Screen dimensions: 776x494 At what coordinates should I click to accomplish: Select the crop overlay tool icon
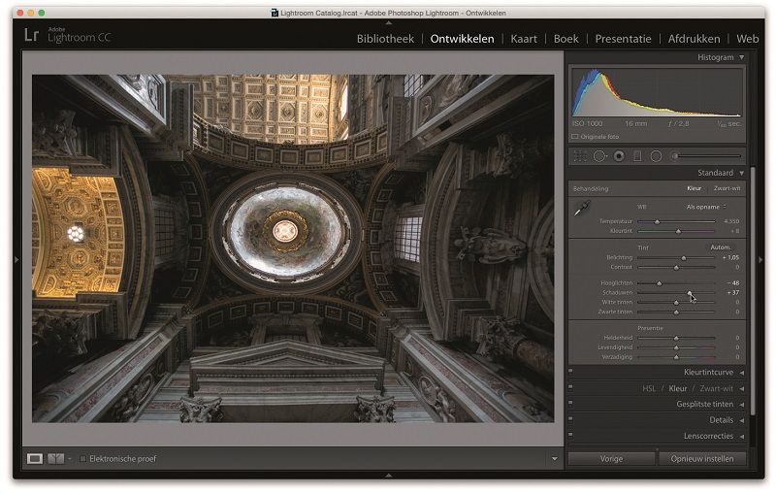(x=580, y=155)
